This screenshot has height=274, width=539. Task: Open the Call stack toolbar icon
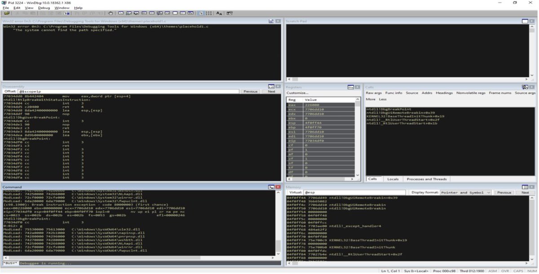pyautogui.click(x=159, y=13)
